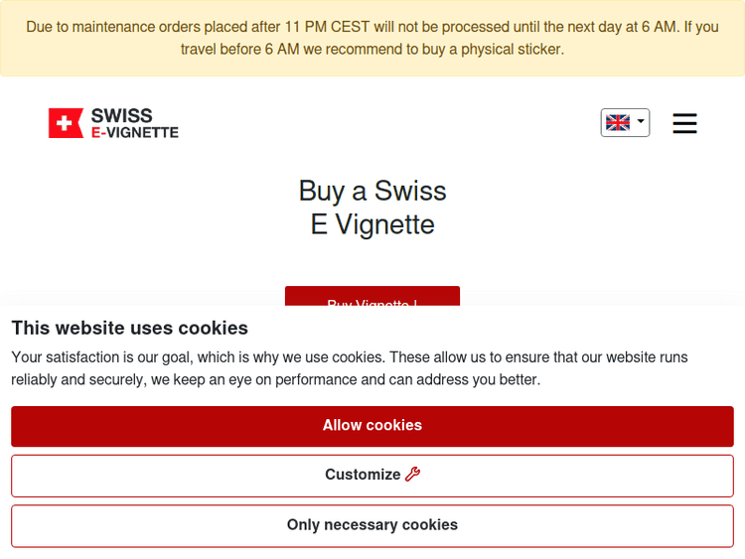
Task: Open the Customize cookie settings
Action: pyautogui.click(x=363, y=476)
